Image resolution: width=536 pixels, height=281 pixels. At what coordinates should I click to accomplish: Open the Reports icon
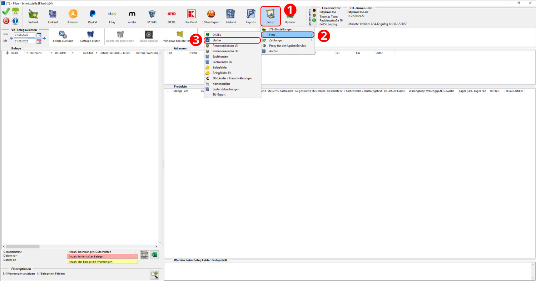(x=250, y=16)
